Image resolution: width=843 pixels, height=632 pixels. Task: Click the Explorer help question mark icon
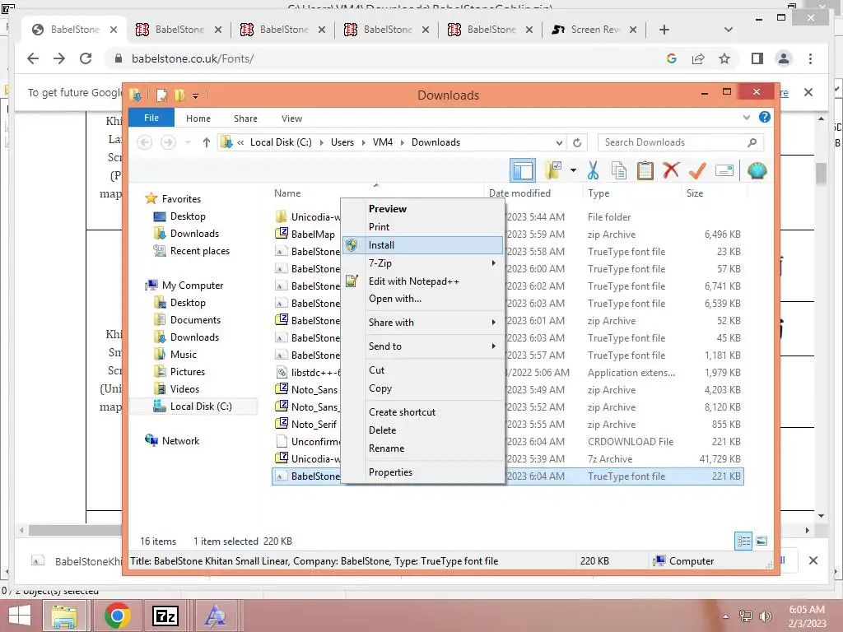point(765,117)
